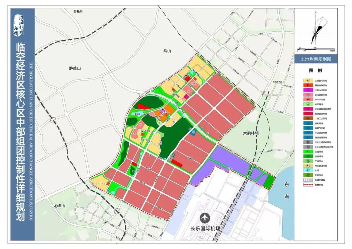Click the airplane icon above 长乐国际机场
This screenshot has height=249, width=352.
205,218
